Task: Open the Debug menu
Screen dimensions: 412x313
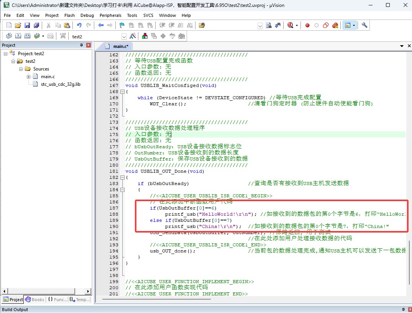Action: (x=87, y=15)
